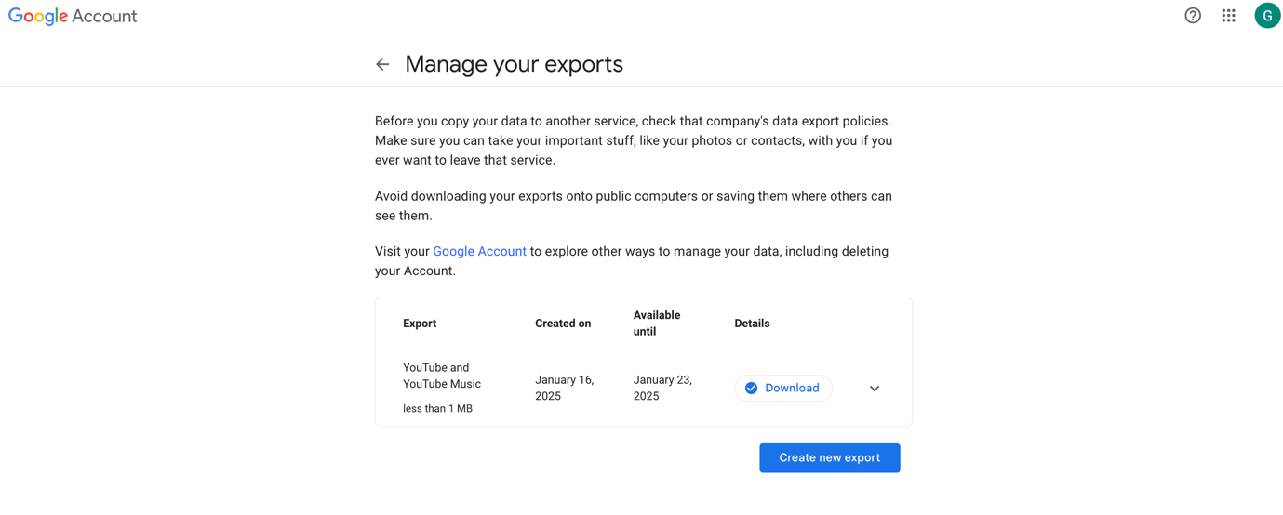Image resolution: width=1283 pixels, height=515 pixels.
Task: Click the green G account avatar
Action: point(1266,16)
